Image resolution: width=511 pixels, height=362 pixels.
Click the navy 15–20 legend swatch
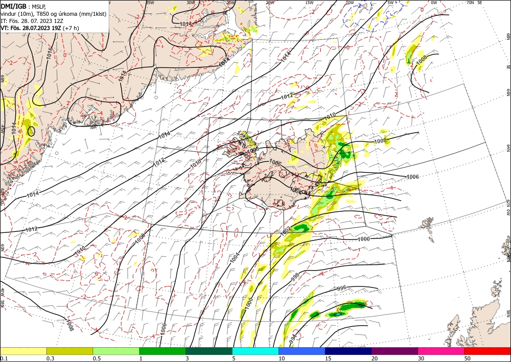[x=349, y=351]
